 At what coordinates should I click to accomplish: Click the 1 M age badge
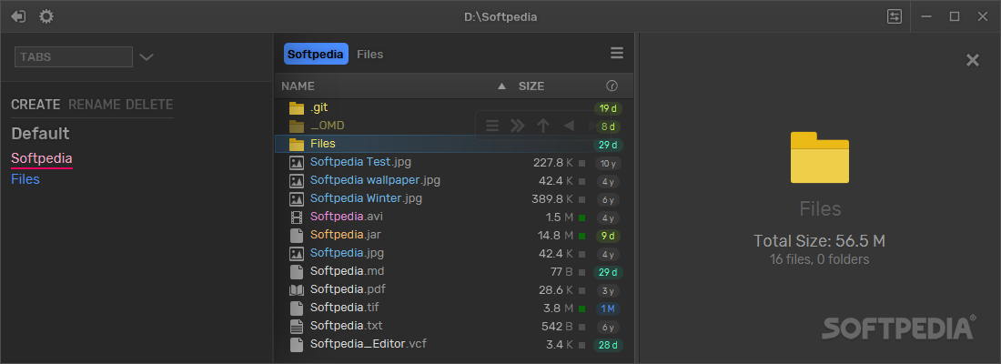(x=608, y=308)
